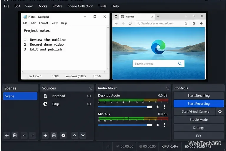Open the Edit menu in OBS
This screenshot has height=151, width=226.
(x=17, y=6)
